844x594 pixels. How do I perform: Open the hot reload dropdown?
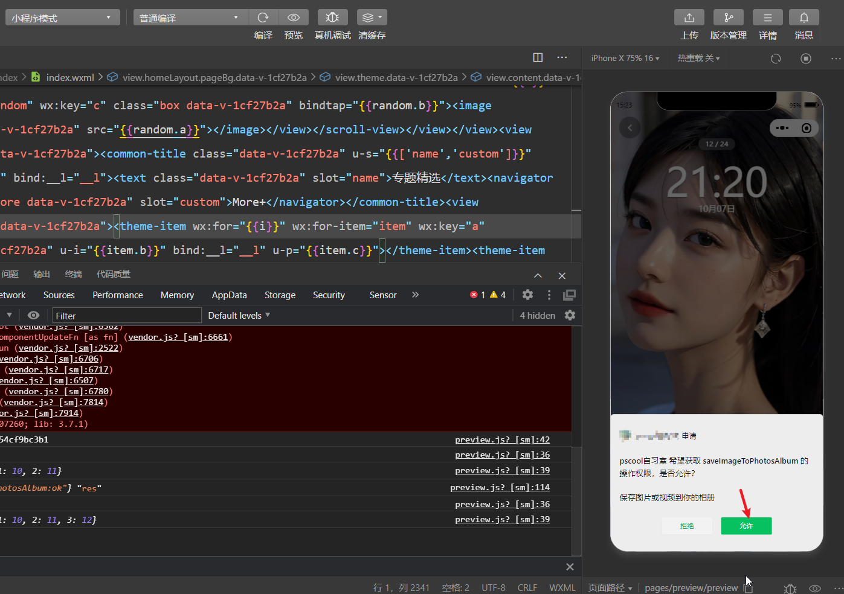[699, 59]
